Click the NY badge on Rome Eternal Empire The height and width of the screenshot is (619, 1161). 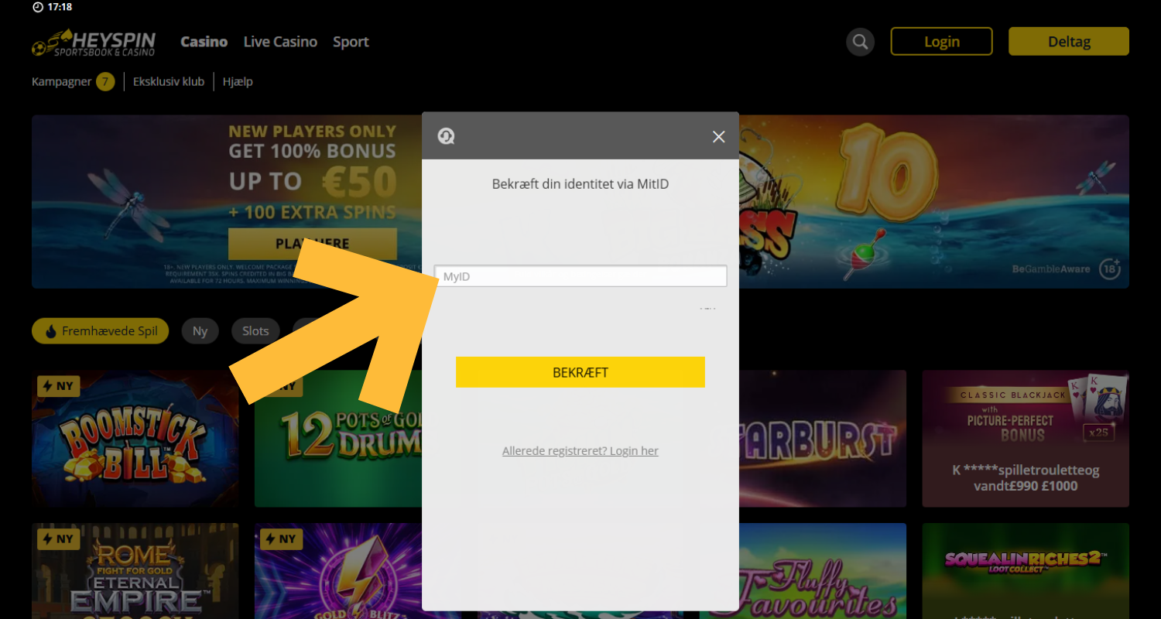(59, 539)
